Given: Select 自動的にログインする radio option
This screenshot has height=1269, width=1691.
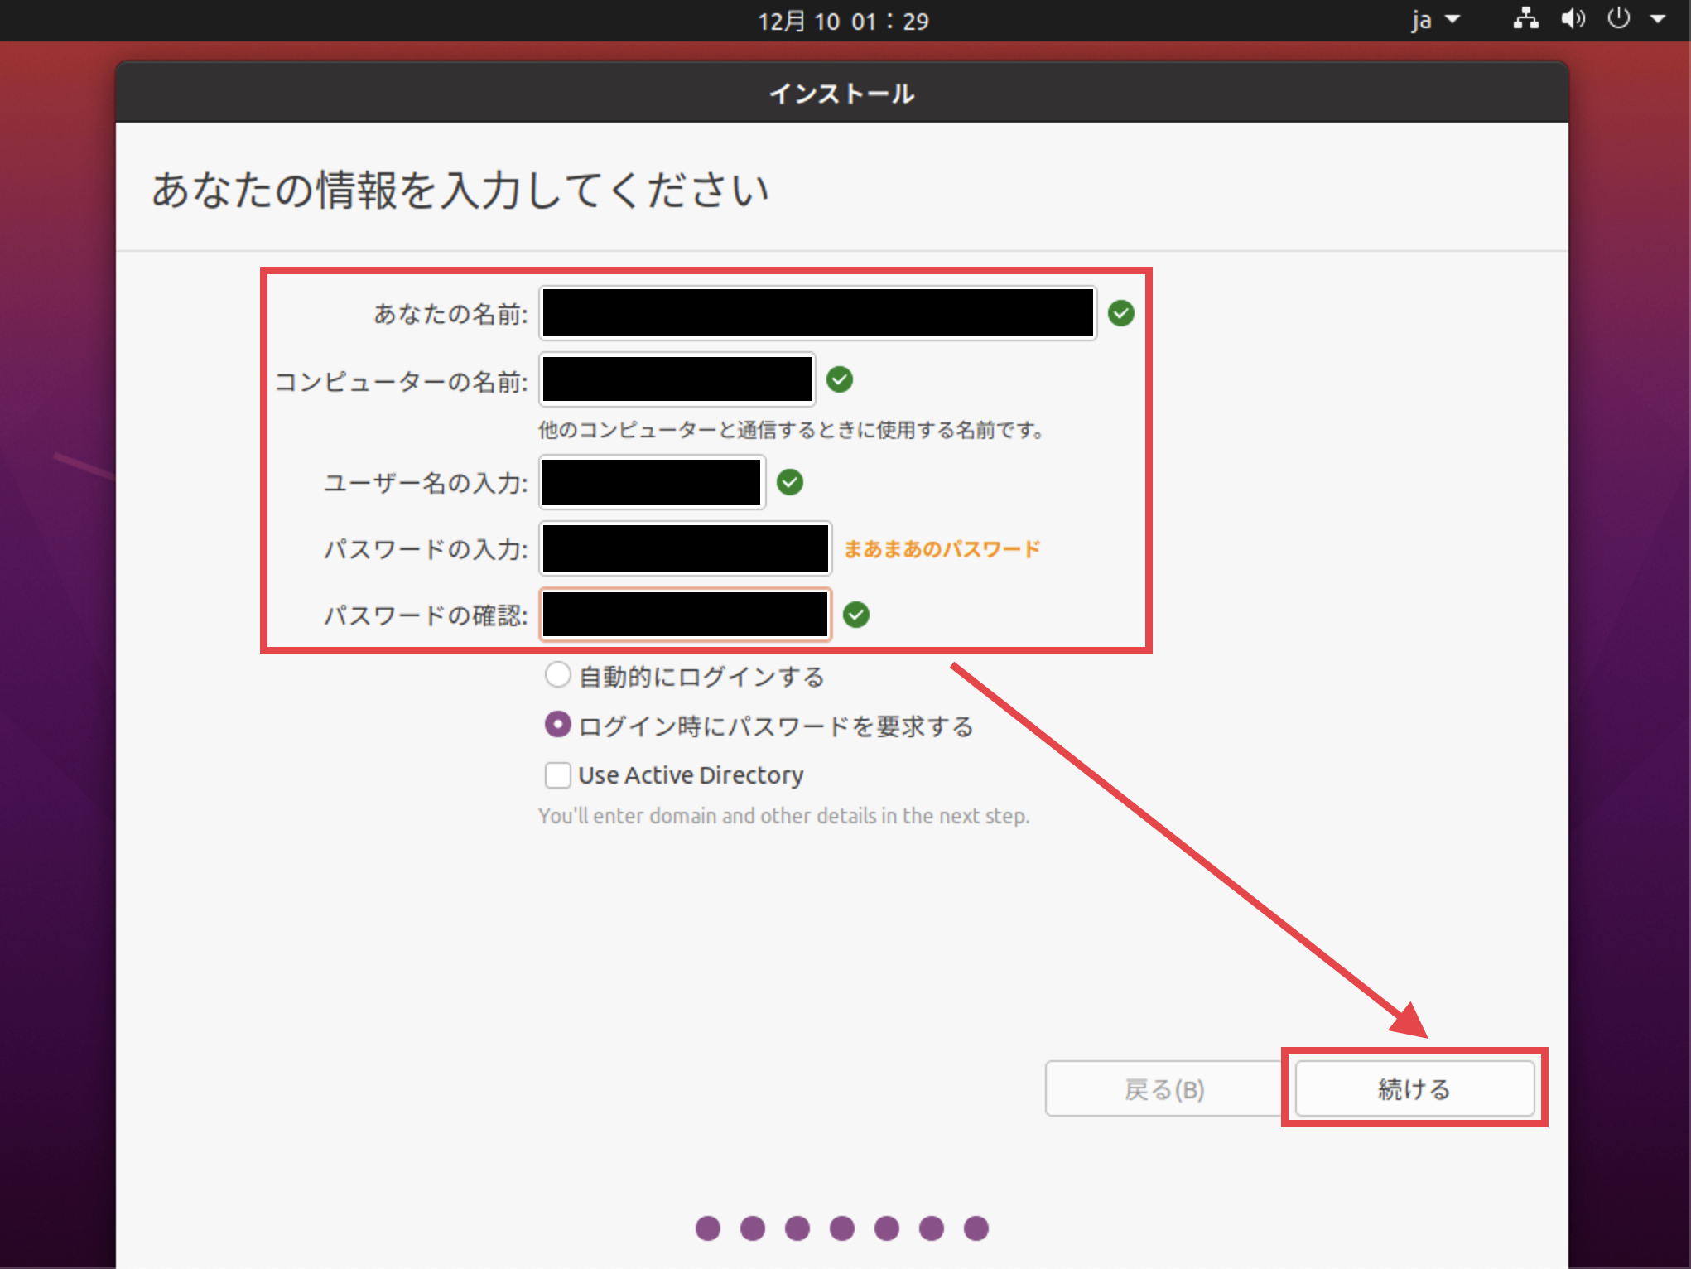Looking at the screenshot, I should pyautogui.click(x=557, y=675).
